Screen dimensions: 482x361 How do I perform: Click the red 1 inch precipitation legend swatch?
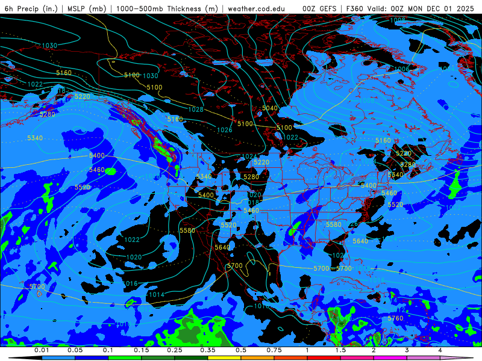coord(324,358)
